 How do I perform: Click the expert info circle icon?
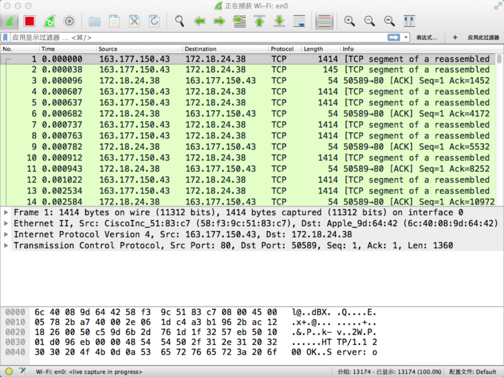pyautogui.click(x=9, y=371)
